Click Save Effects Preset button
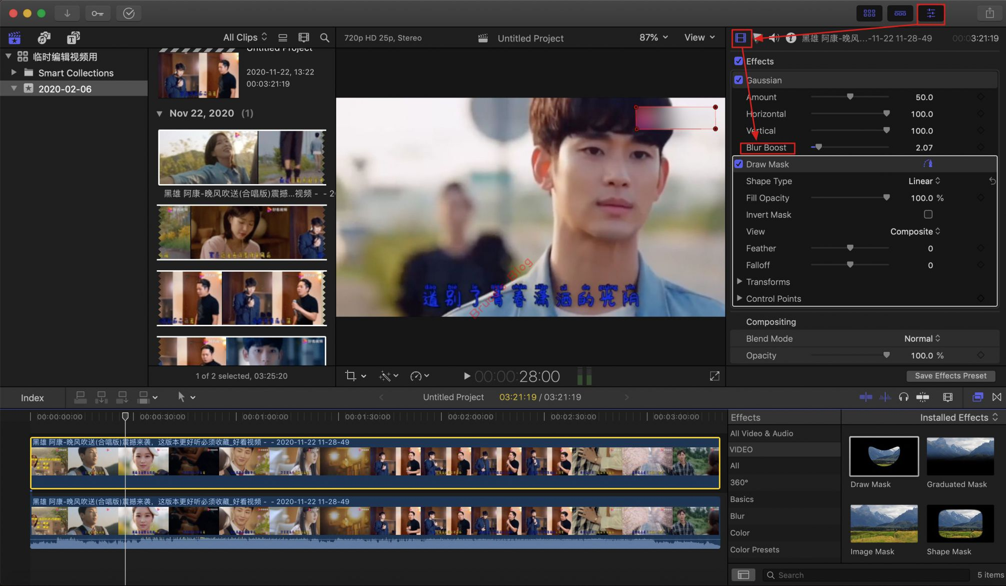Screen dimensions: 1006x586 pyautogui.click(x=950, y=376)
